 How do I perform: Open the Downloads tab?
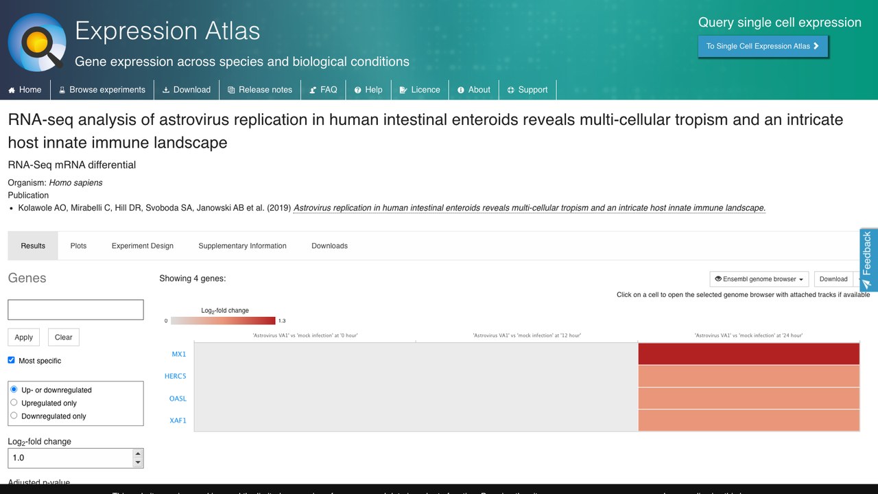point(329,246)
